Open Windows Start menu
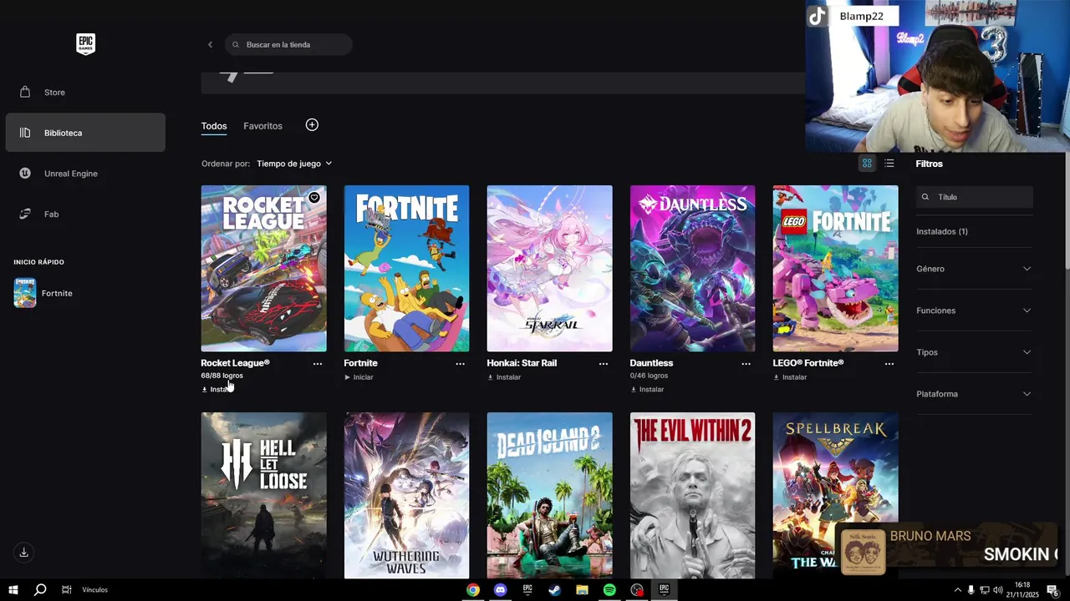Viewport: 1070px width, 601px height. coord(13,590)
